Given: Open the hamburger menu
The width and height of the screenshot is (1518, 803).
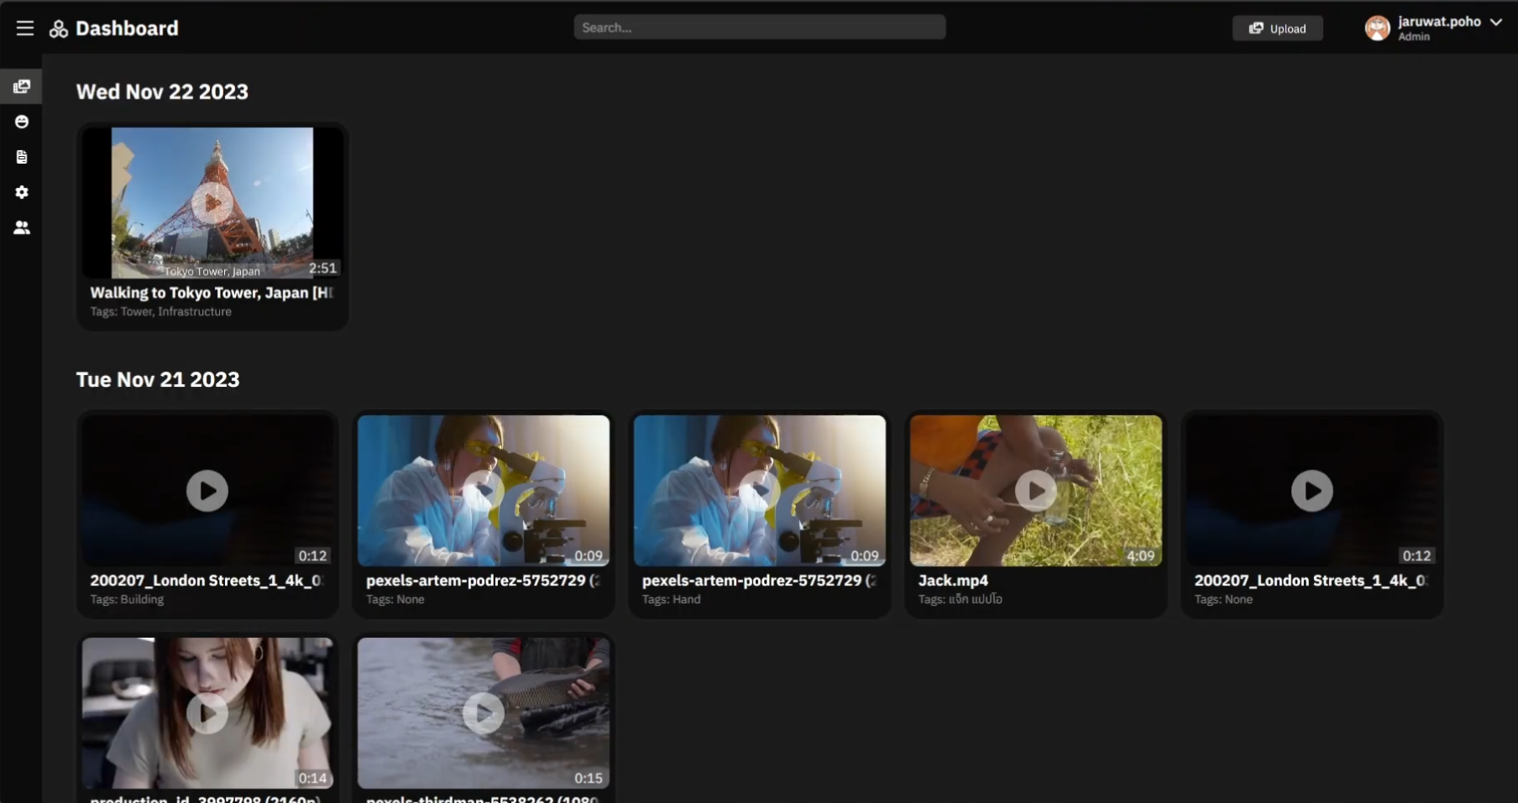Looking at the screenshot, I should pyautogui.click(x=25, y=28).
